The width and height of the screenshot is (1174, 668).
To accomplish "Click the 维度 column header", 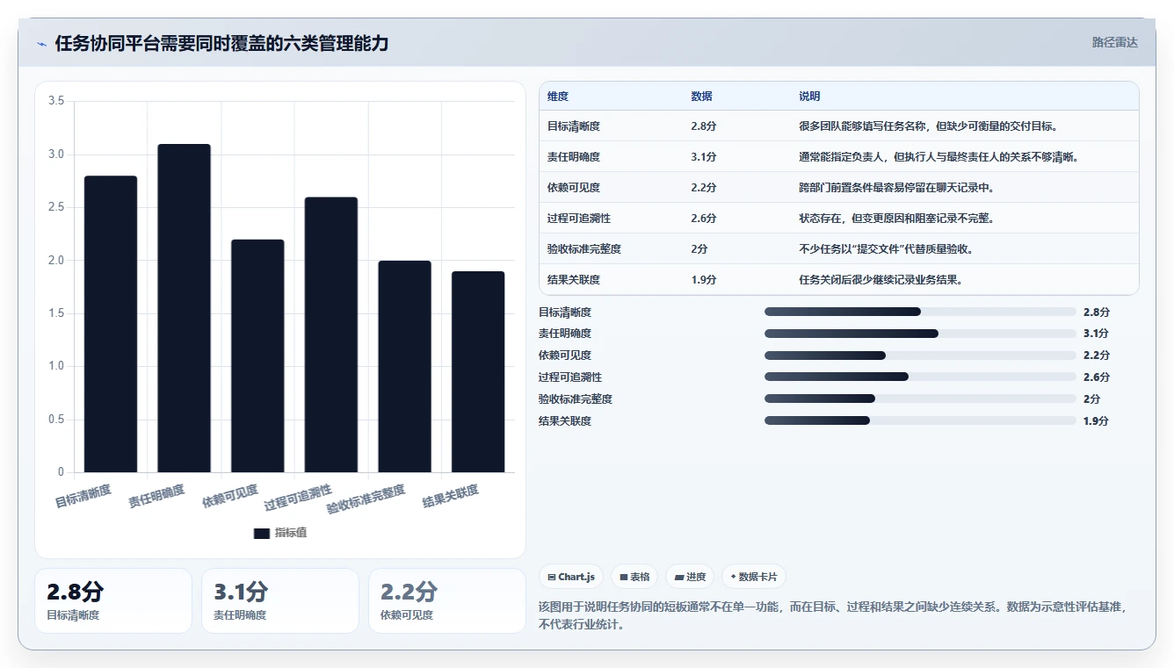I will pyautogui.click(x=558, y=97).
